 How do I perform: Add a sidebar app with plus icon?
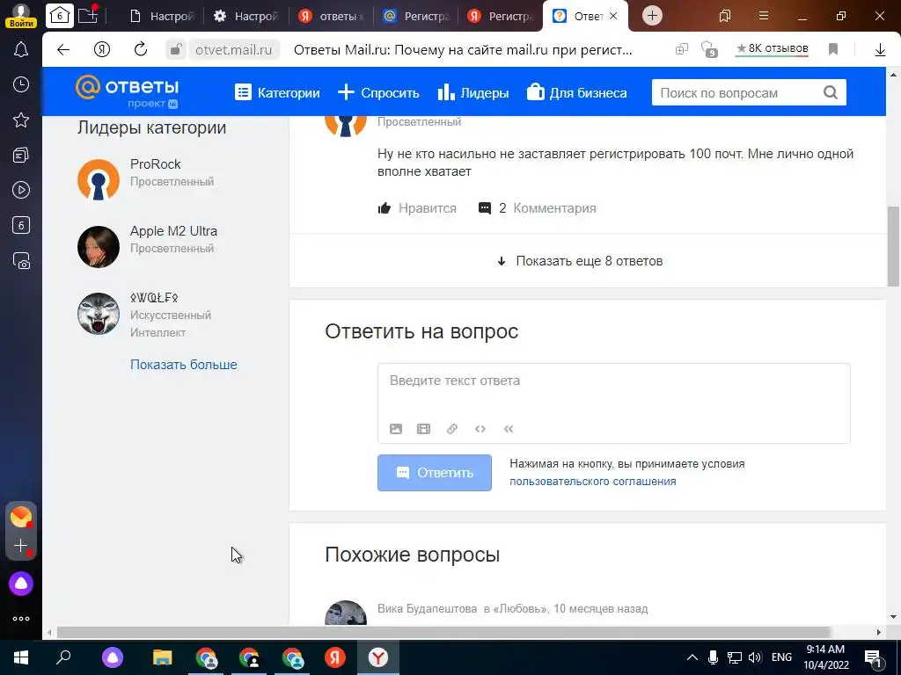coord(21,545)
